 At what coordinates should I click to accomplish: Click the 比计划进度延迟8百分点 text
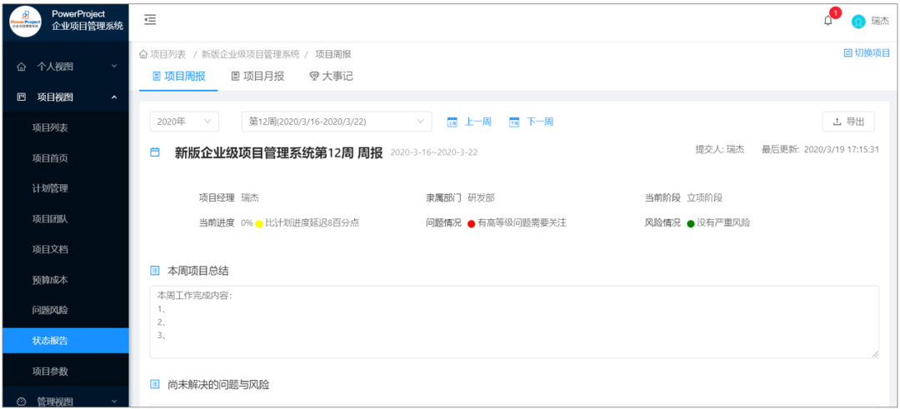[312, 223]
